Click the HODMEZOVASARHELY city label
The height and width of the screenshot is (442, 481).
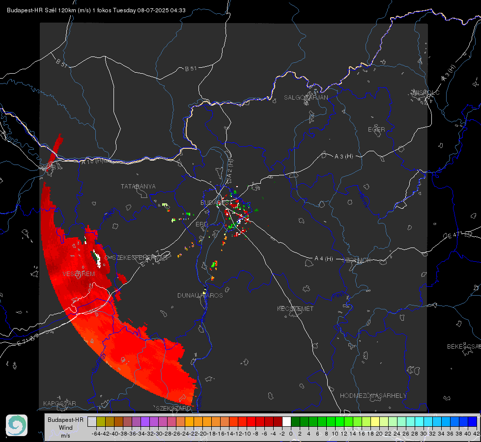pyautogui.click(x=373, y=396)
